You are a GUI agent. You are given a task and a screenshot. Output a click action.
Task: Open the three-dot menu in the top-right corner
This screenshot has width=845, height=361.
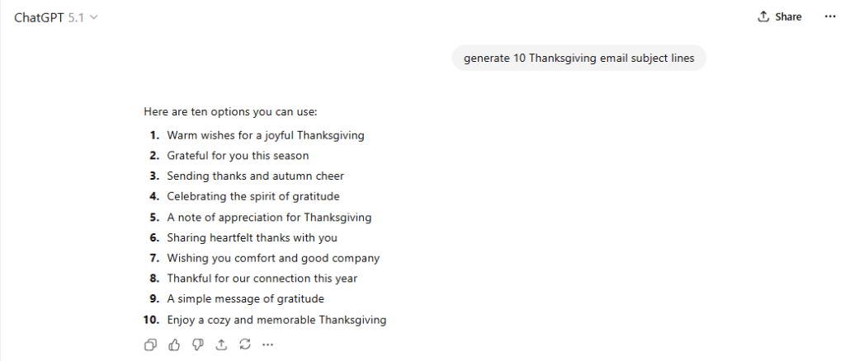pos(829,16)
